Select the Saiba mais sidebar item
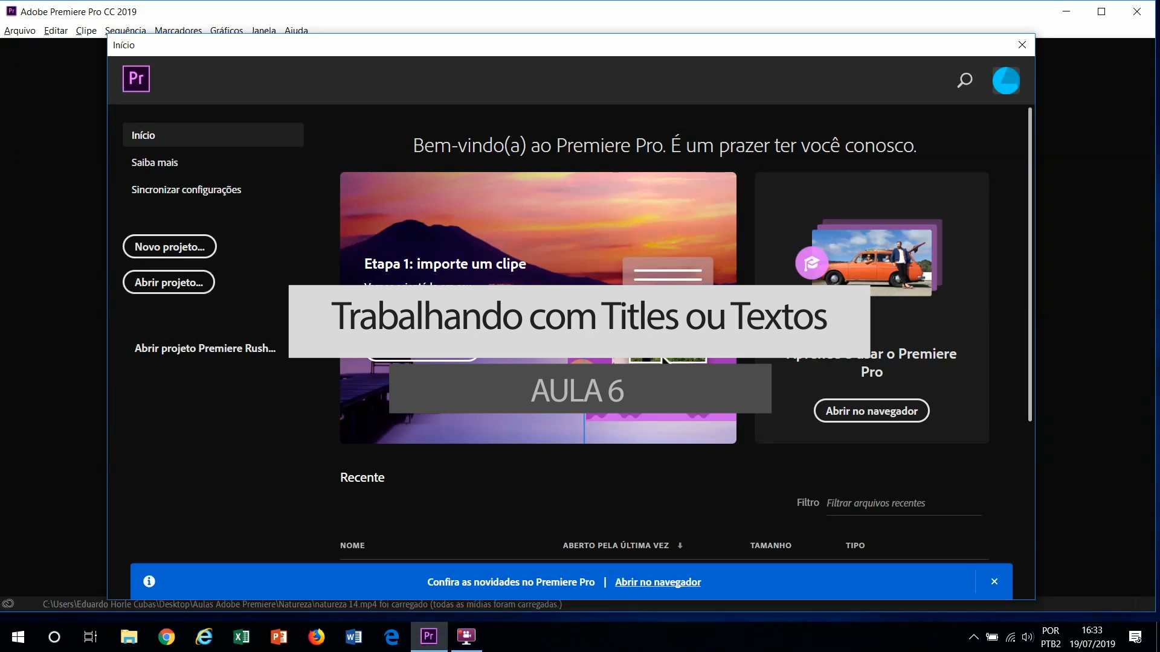 pos(155,162)
